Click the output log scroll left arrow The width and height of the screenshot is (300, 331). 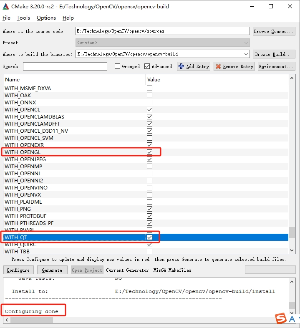tap(7, 320)
